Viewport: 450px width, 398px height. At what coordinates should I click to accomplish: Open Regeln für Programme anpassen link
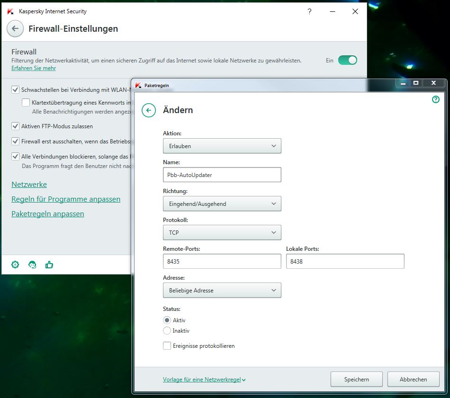(66, 199)
